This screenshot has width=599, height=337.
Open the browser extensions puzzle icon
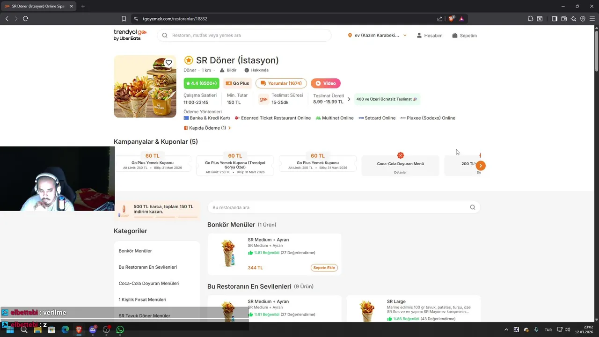coord(530,19)
